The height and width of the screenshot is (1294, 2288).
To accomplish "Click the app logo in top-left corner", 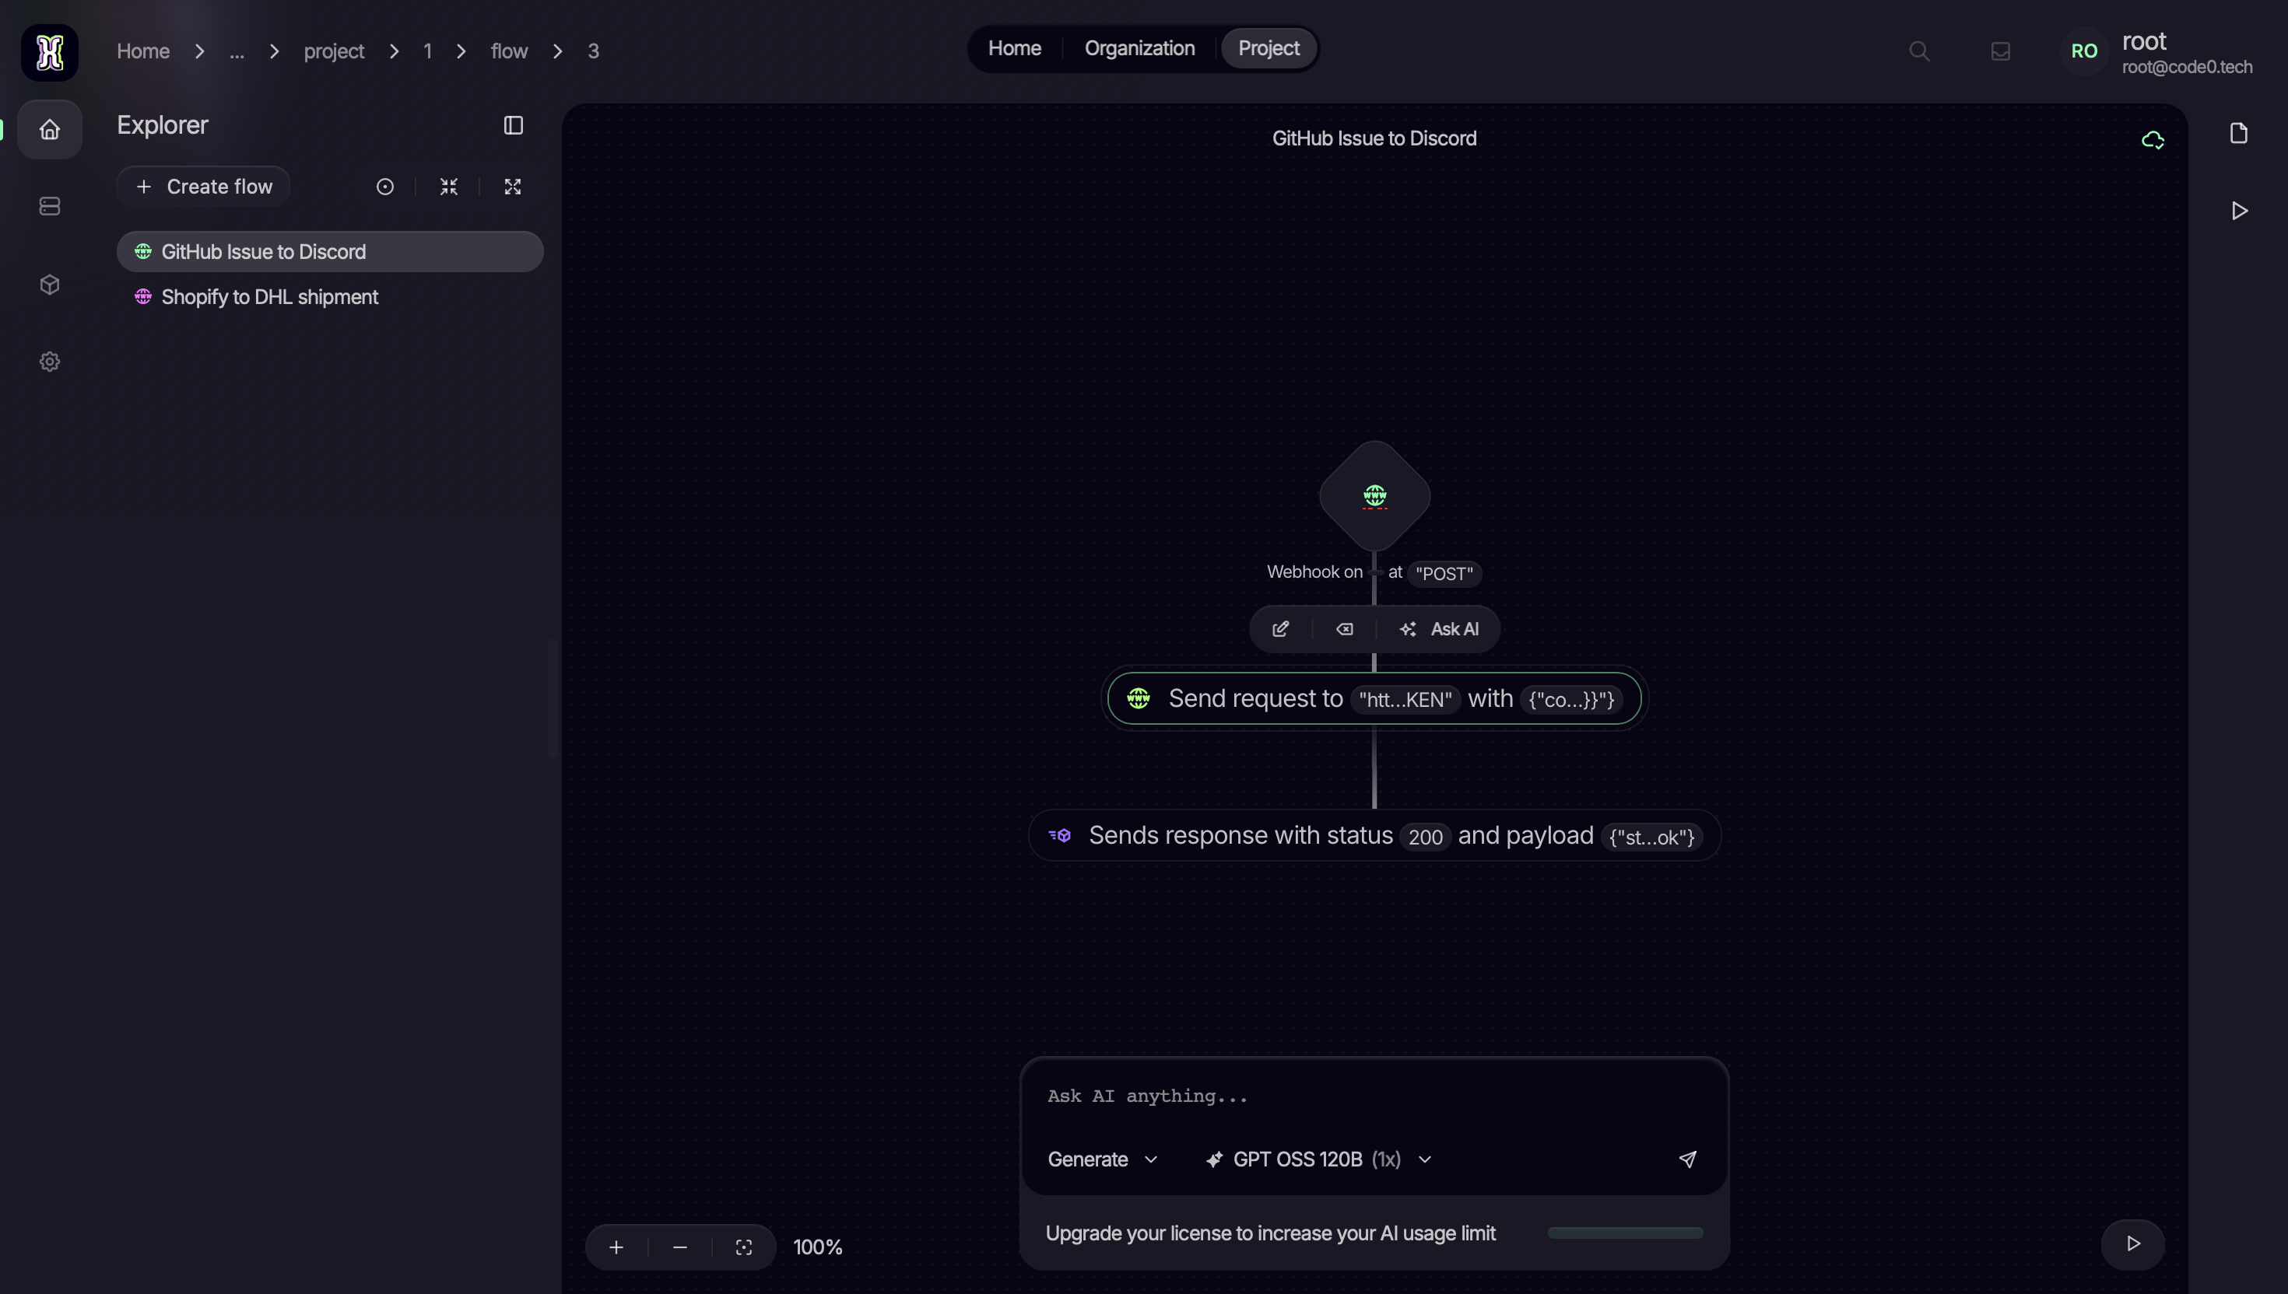I will tap(50, 52).
